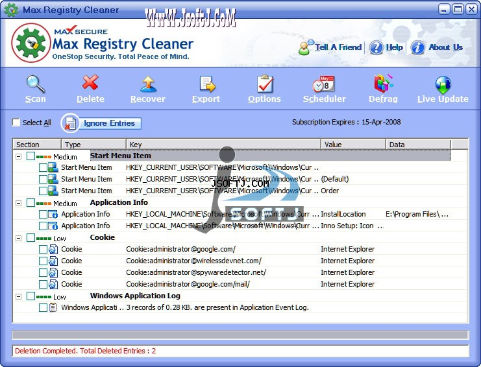Click the icon of the Inno Setup Application Info row
This screenshot has height=367, width=481.
point(53,226)
